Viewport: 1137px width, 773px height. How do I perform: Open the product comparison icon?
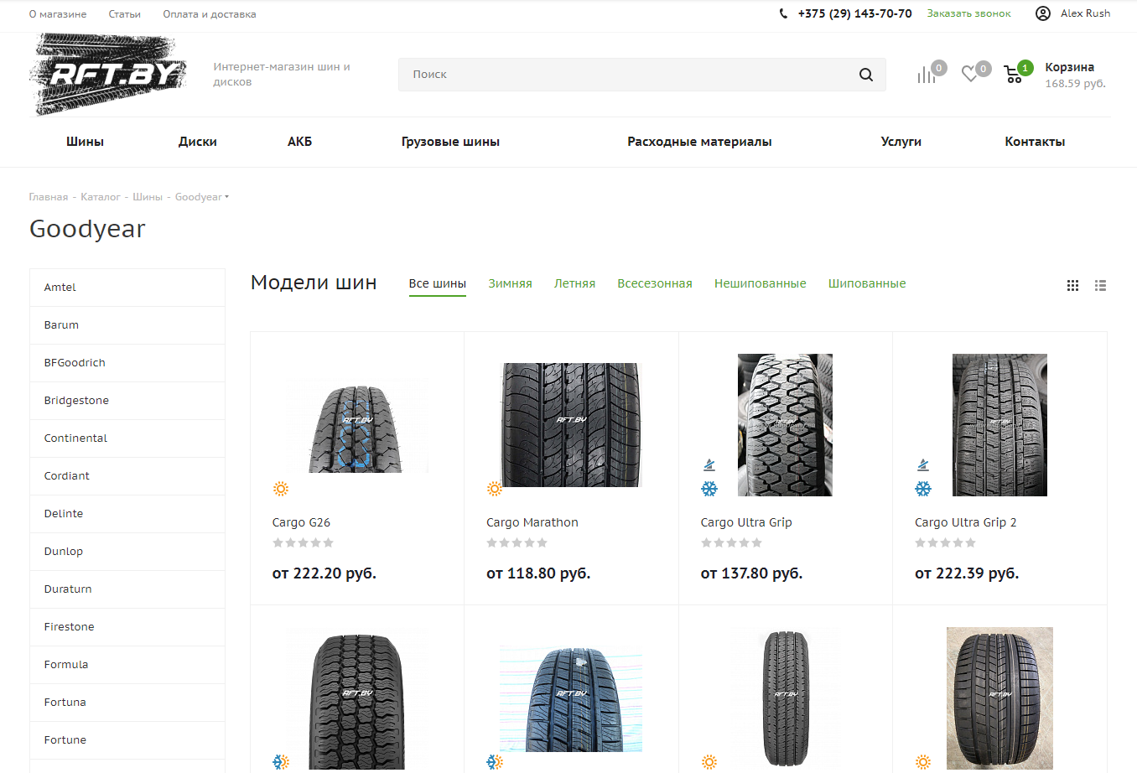click(926, 75)
